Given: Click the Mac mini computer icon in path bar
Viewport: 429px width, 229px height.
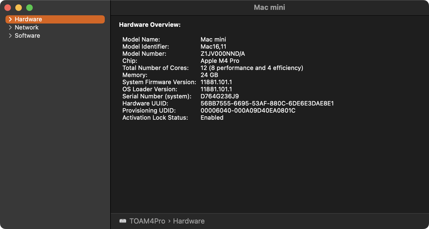Looking at the screenshot, I should (123, 221).
